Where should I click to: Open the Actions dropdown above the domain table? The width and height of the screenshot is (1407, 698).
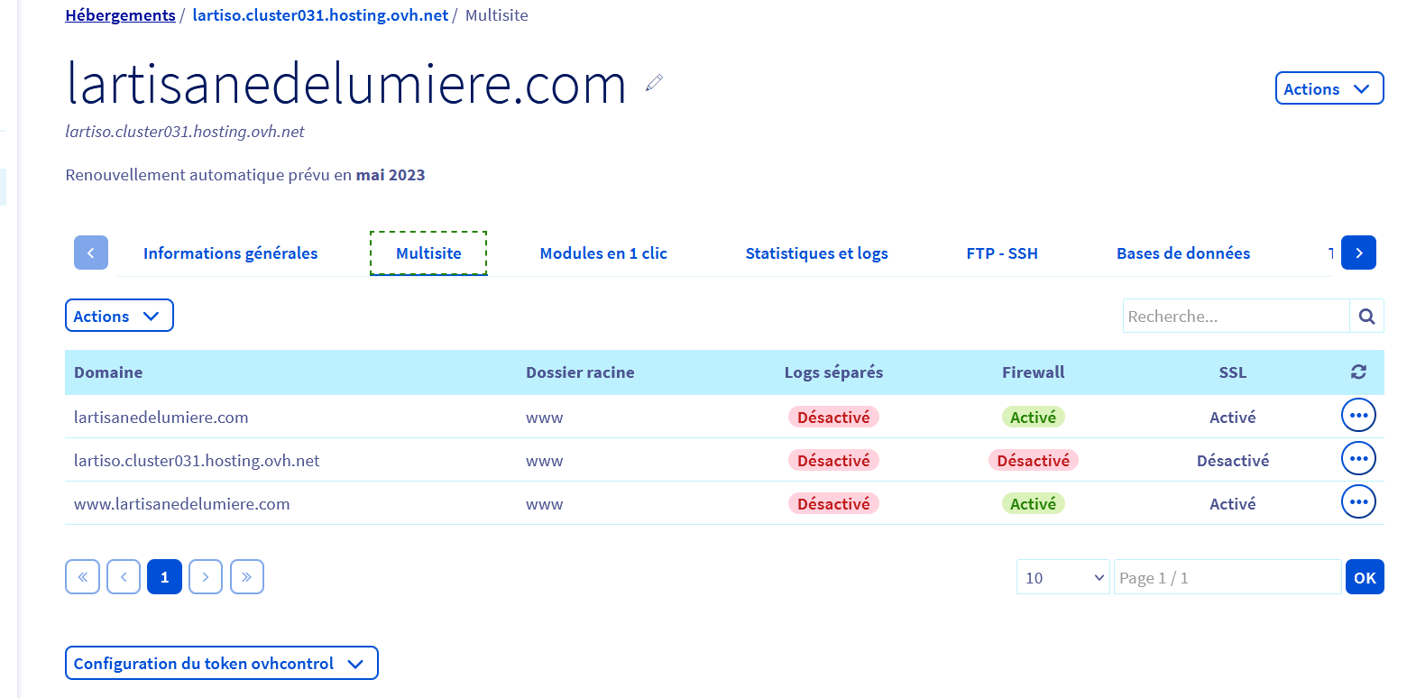(x=119, y=317)
